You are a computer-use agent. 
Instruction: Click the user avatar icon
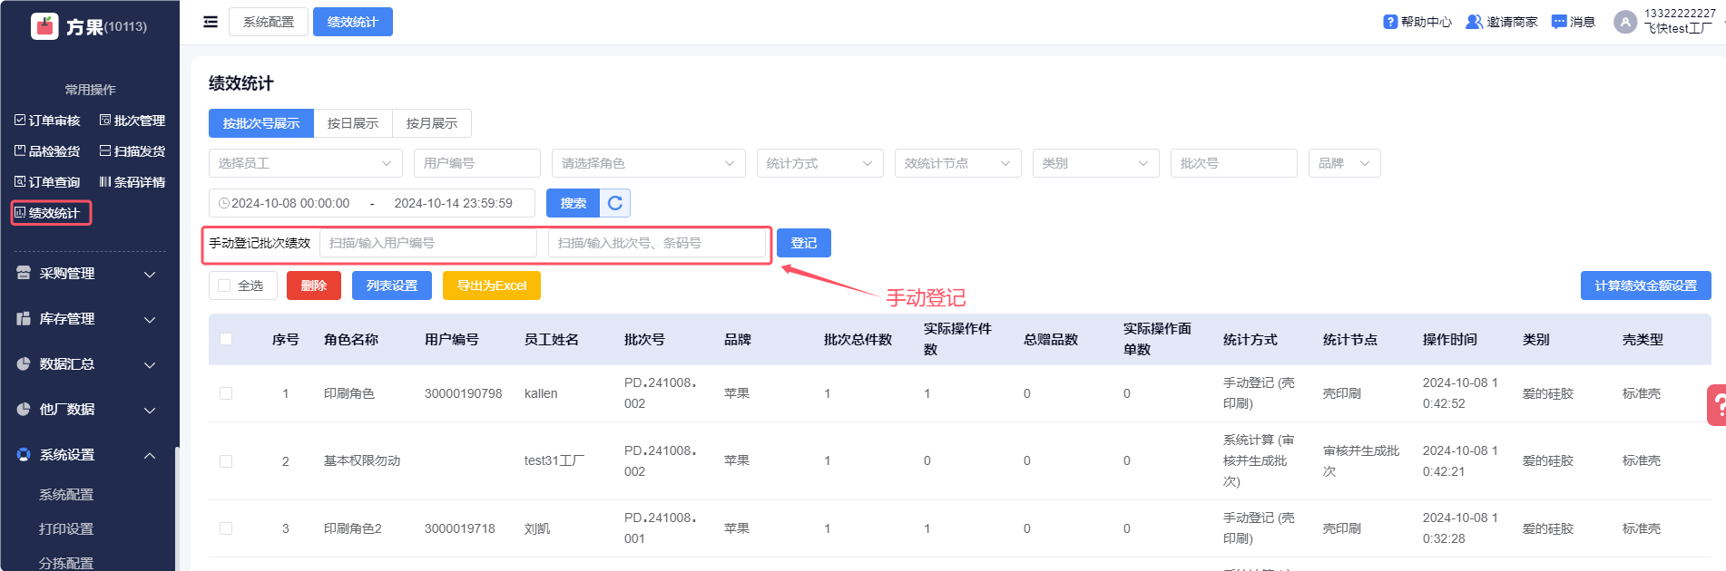tap(1624, 22)
